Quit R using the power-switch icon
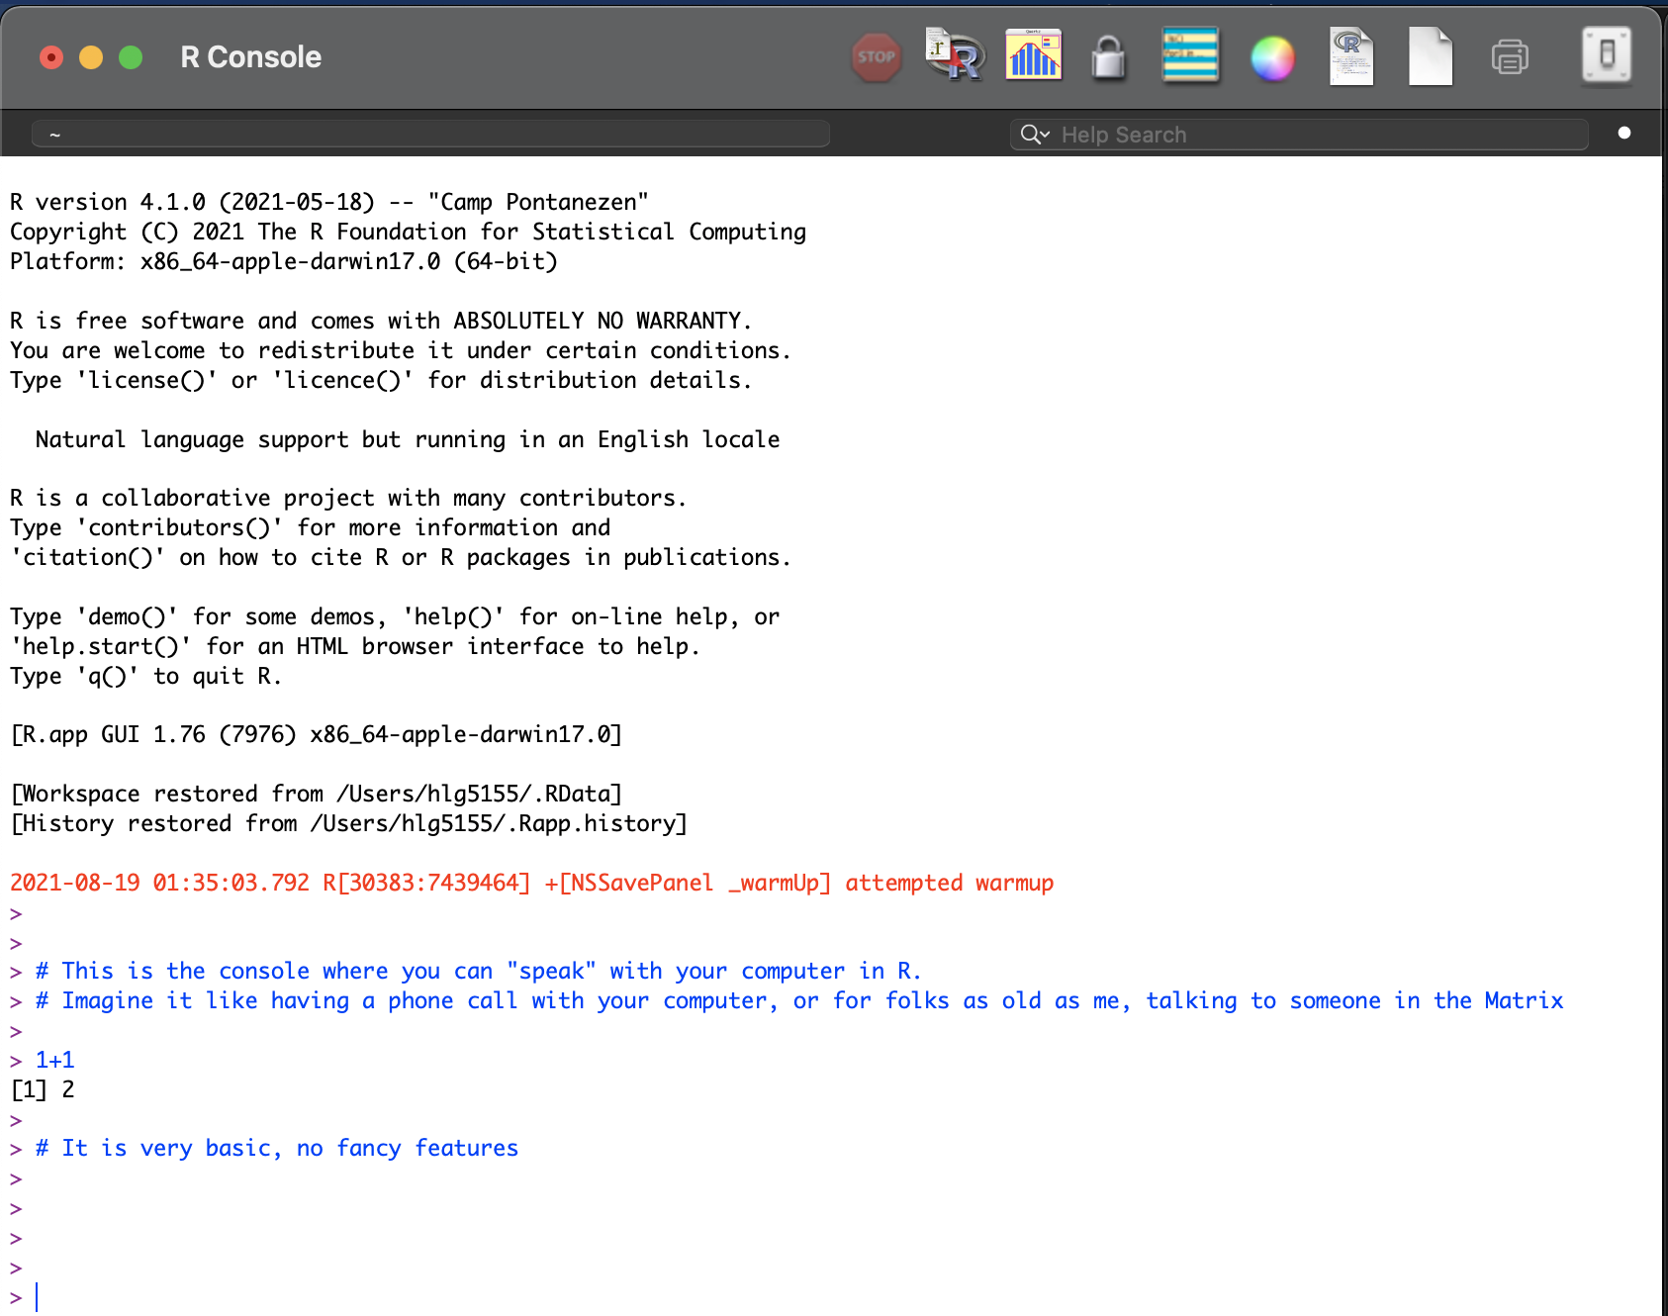 click(x=1607, y=57)
